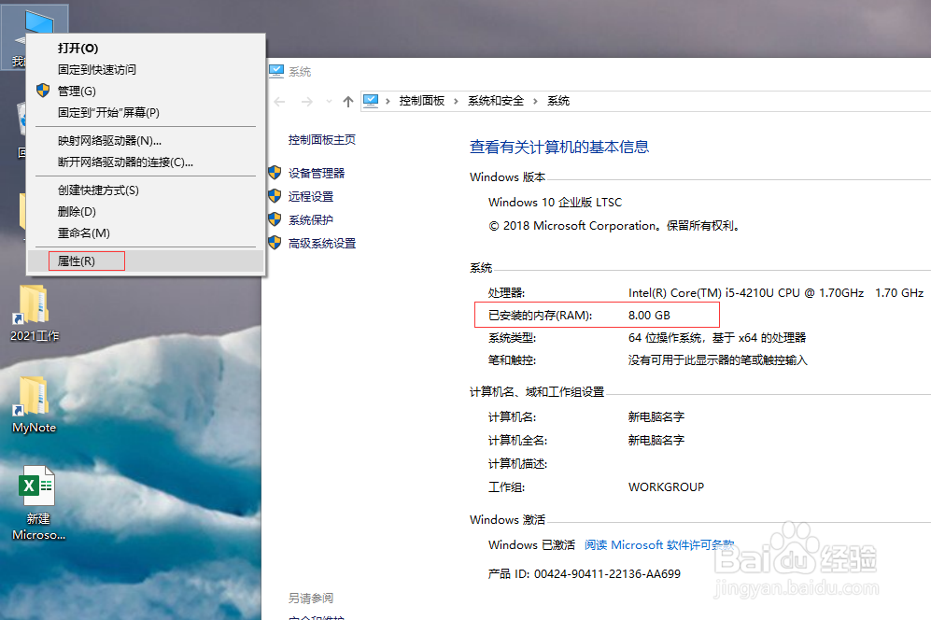Expand chevron after 系统和安全 in breadcrumb
Screen dimensions: 931x620
pos(535,101)
